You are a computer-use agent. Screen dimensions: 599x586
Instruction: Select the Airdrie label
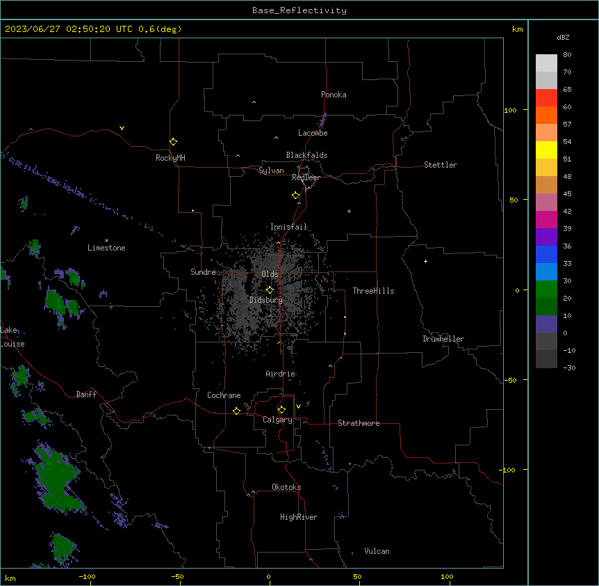(280, 374)
